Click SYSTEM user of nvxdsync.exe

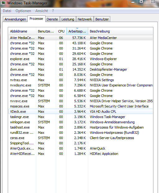click(44, 85)
